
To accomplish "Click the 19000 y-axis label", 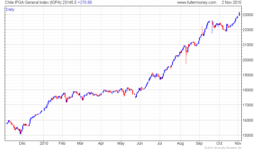I will [x=248, y=75].
